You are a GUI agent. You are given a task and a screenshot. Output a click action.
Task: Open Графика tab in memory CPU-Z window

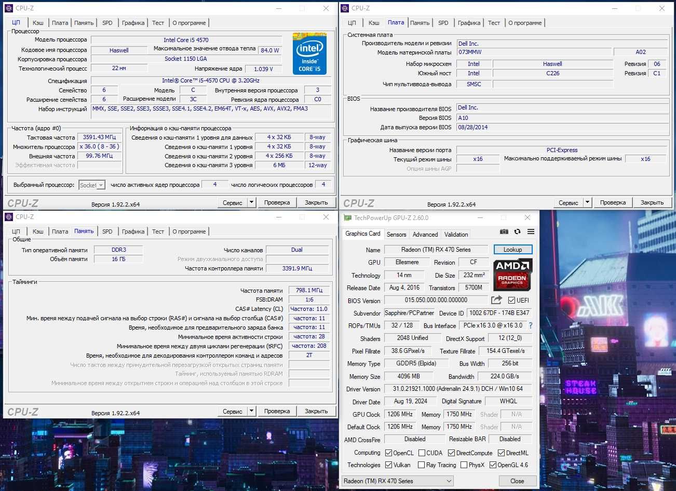coord(133,231)
